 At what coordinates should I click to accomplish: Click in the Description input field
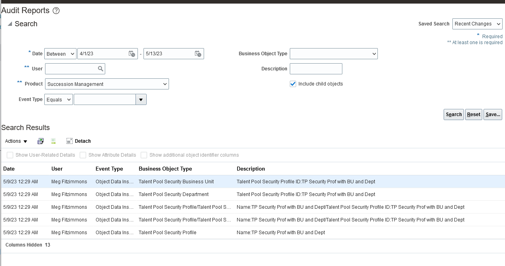(316, 69)
